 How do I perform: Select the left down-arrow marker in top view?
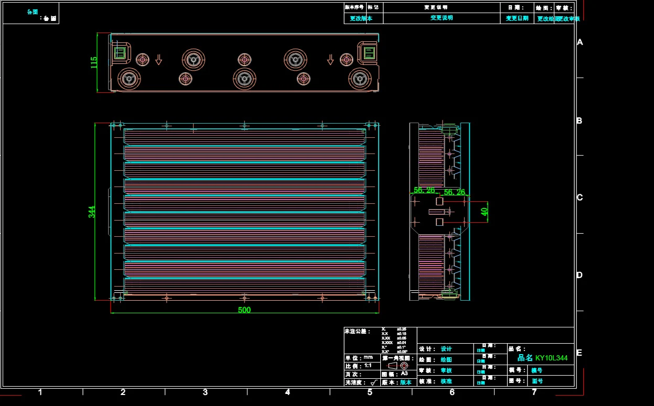click(158, 60)
